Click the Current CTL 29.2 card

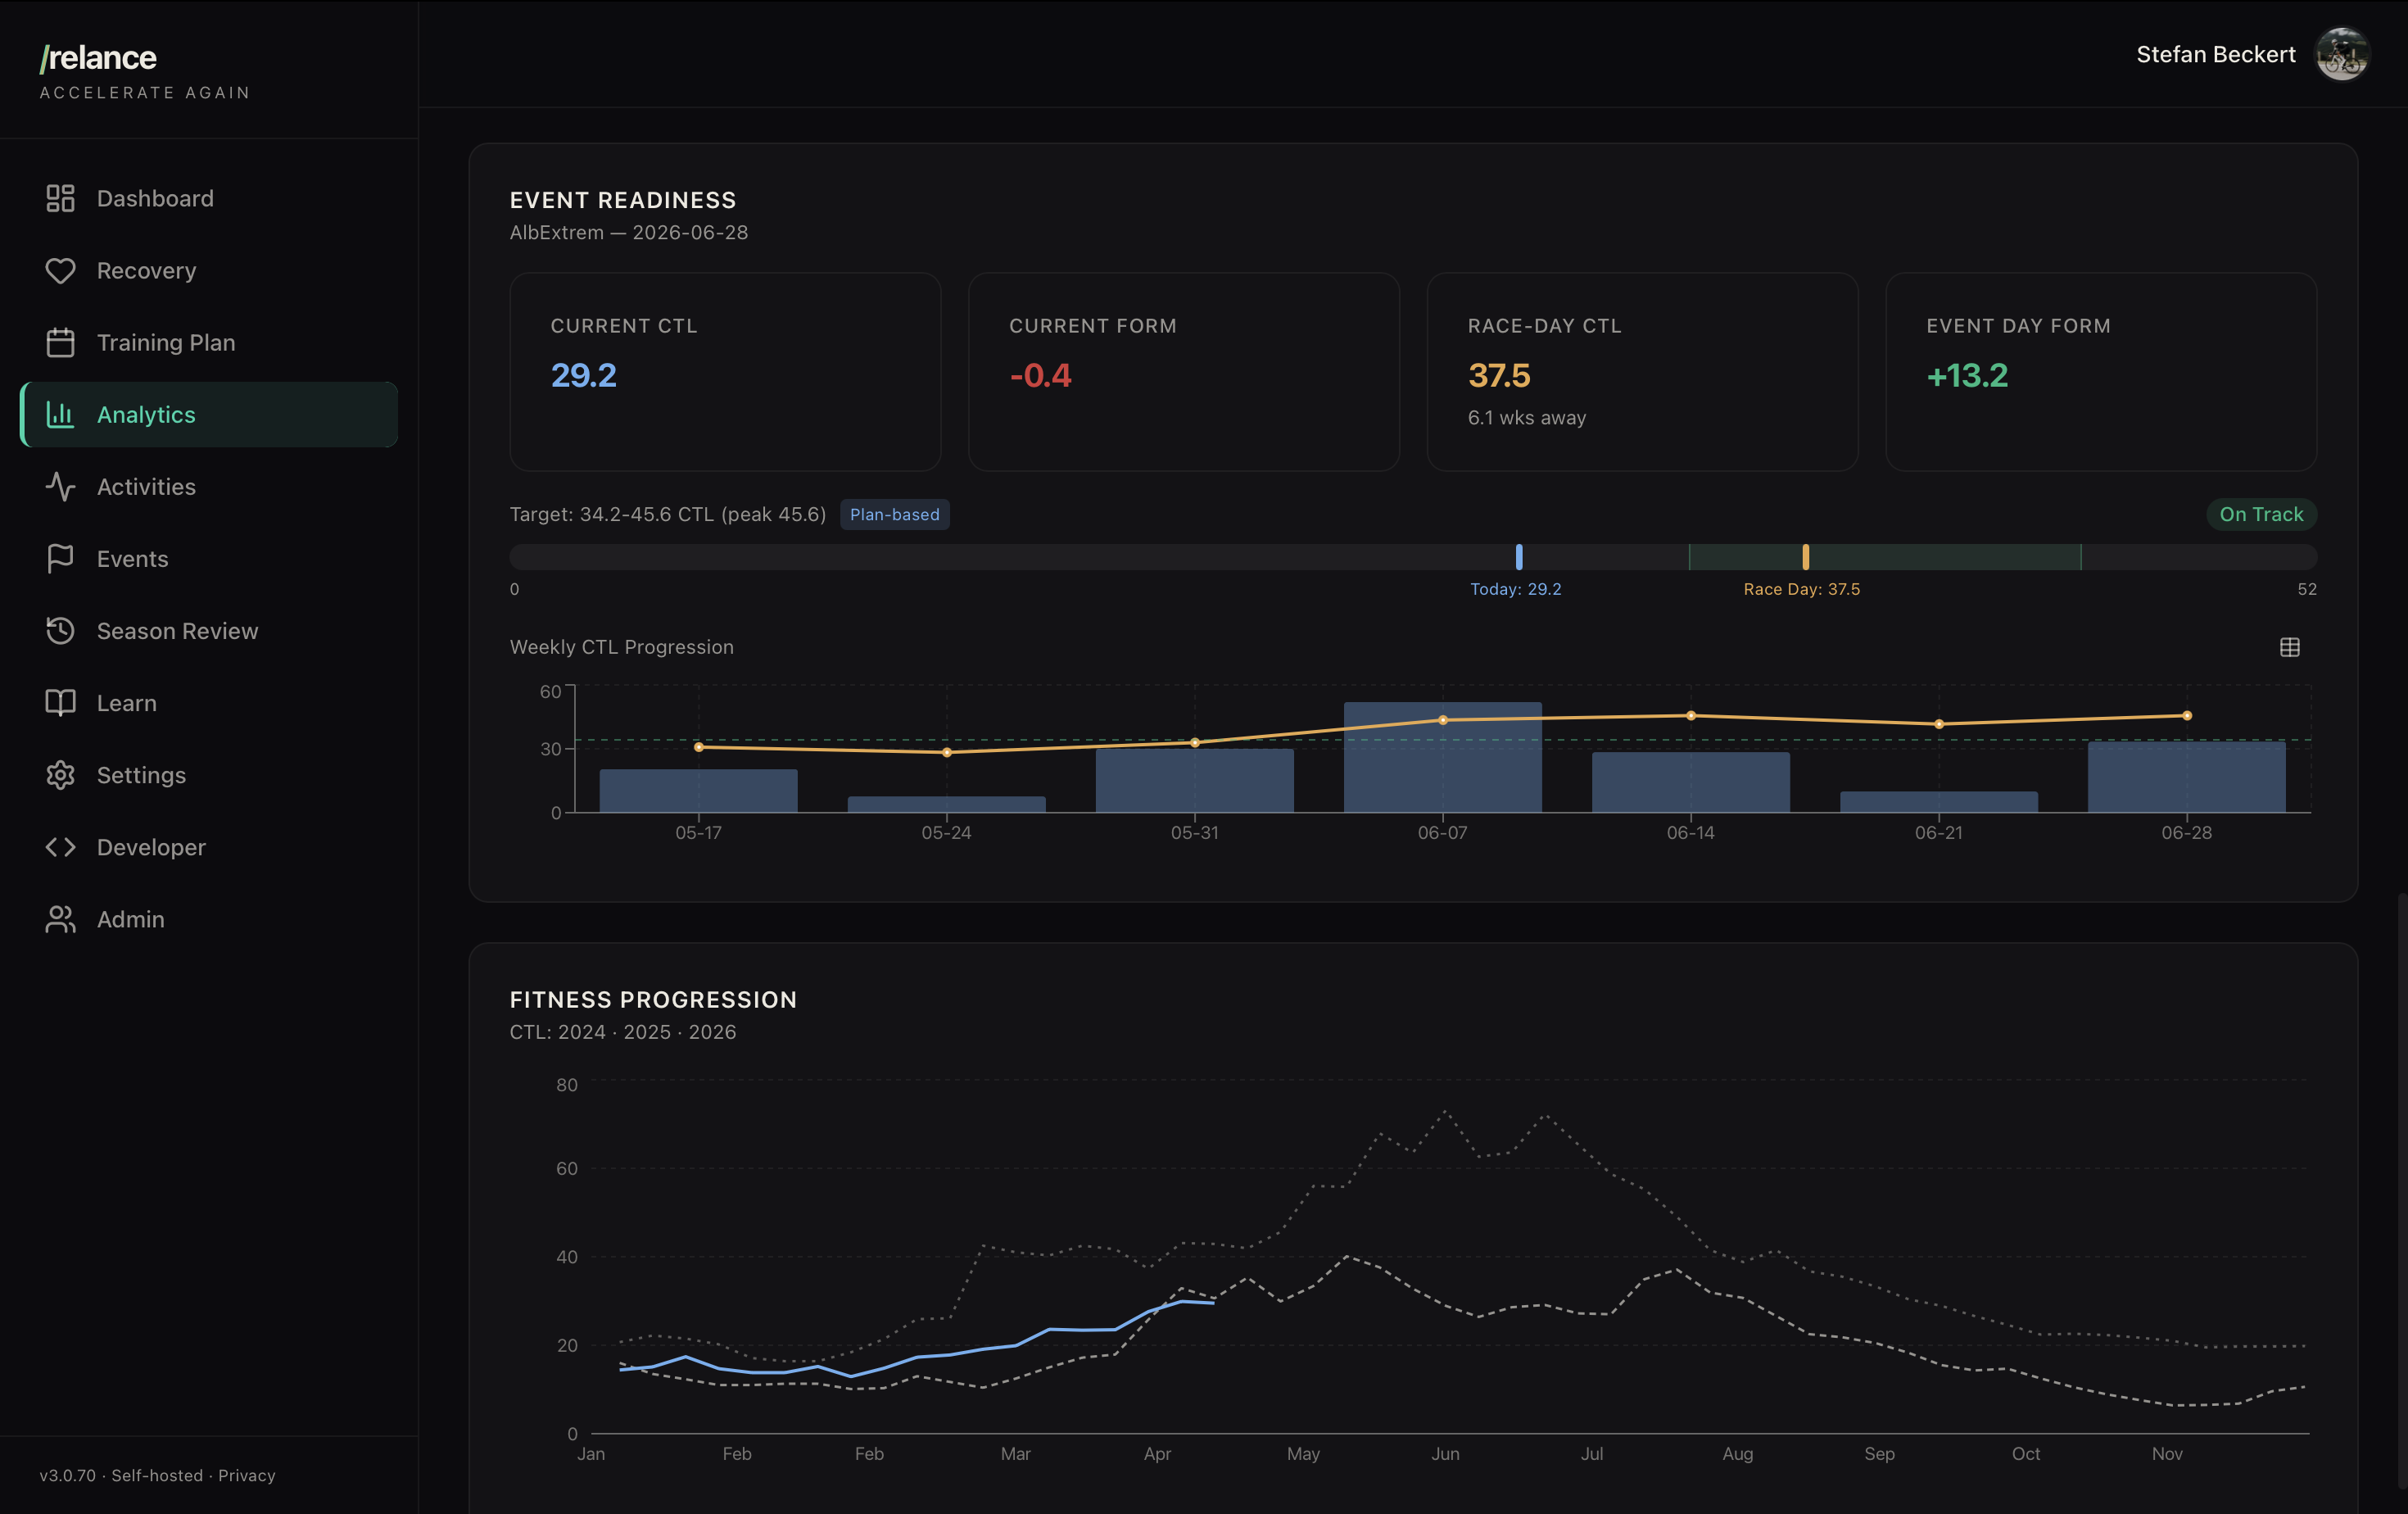tap(724, 371)
